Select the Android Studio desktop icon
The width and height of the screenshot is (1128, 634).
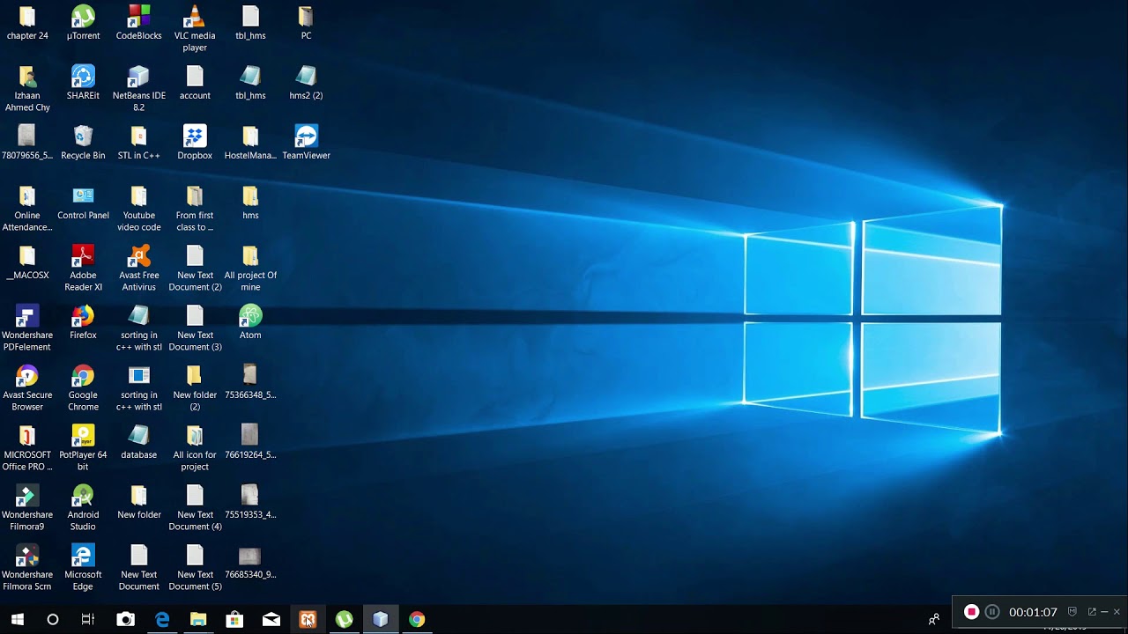(x=83, y=507)
